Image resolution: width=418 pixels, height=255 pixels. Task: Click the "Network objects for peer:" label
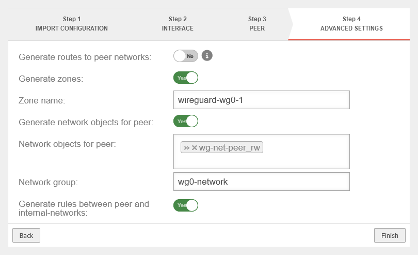(67, 144)
